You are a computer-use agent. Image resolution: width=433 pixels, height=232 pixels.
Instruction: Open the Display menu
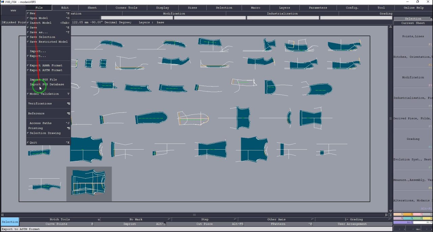[x=163, y=7]
